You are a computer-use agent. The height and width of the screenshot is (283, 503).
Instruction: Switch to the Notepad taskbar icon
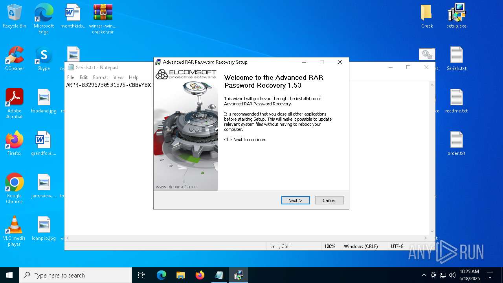pos(219,275)
